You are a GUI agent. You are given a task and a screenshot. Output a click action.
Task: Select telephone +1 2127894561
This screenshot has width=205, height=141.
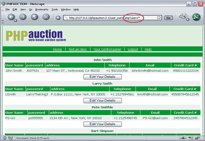coord(122,94)
